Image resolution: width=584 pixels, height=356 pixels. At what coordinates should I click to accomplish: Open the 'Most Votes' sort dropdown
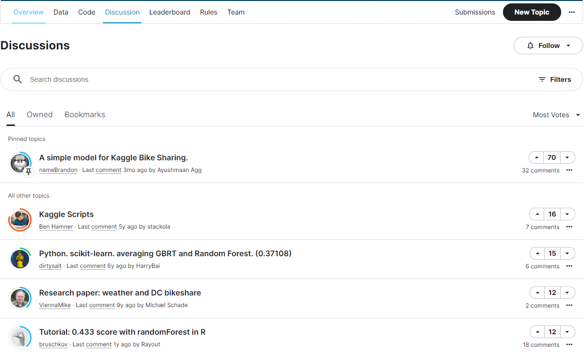coord(556,115)
